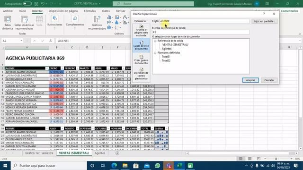Open help in Insertar hipervínculo dialog
Viewport: 303px width, 170px height.
click(264, 14)
